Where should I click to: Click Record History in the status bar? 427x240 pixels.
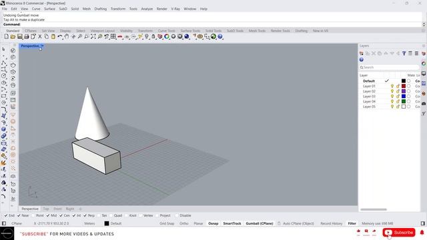[x=331, y=223]
